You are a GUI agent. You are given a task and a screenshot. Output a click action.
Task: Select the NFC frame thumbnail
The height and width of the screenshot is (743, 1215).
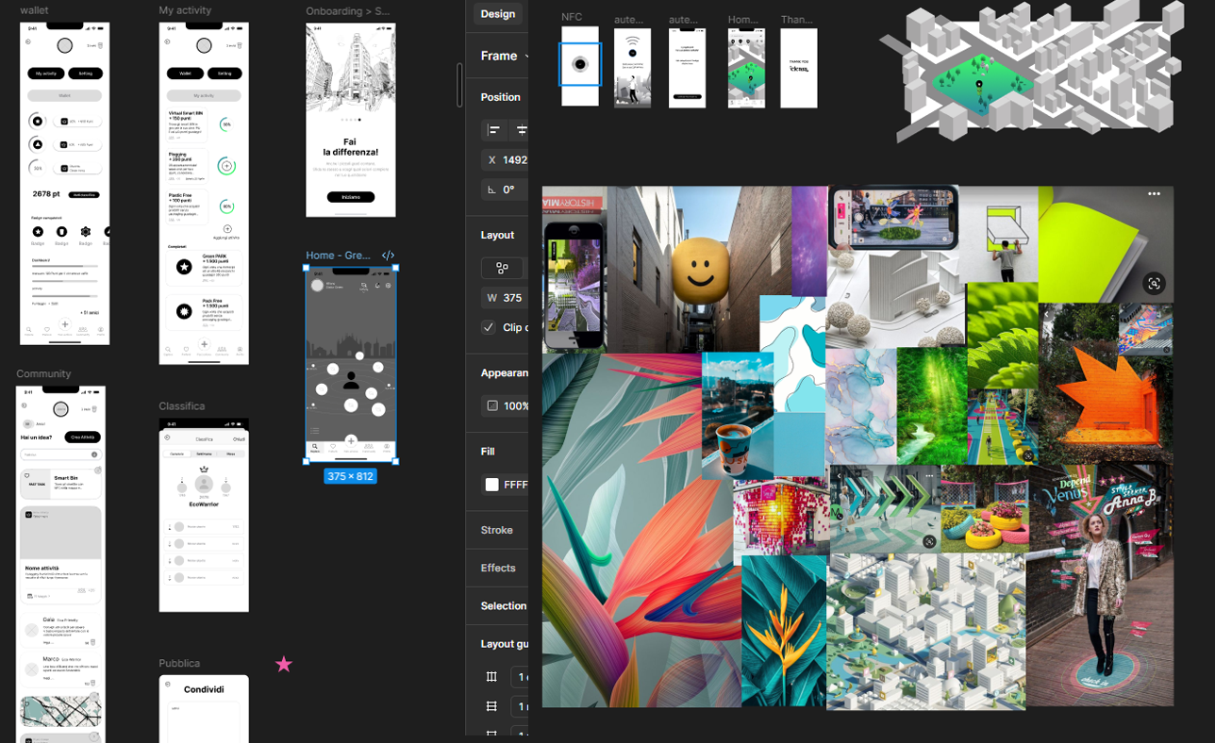tap(580, 65)
